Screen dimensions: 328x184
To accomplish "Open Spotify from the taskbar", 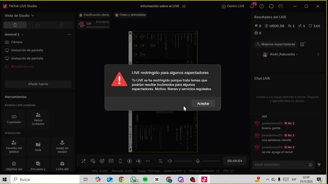I will coord(145,180).
